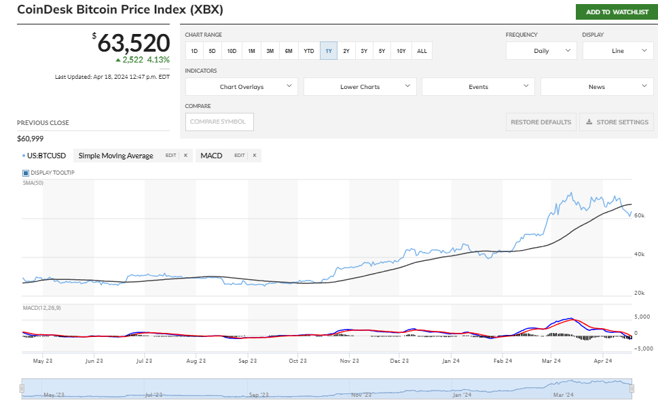Grab the right handle of range navigator
This screenshot has width=658, height=409.
[632, 389]
